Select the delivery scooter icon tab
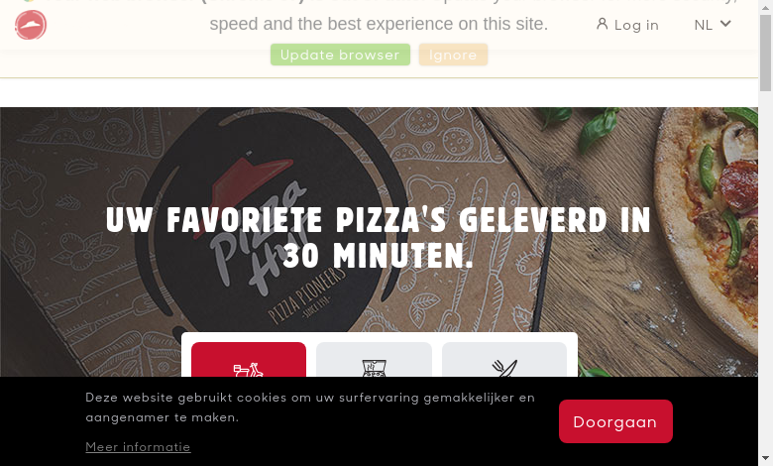This screenshot has height=466, width=773. [x=249, y=370]
